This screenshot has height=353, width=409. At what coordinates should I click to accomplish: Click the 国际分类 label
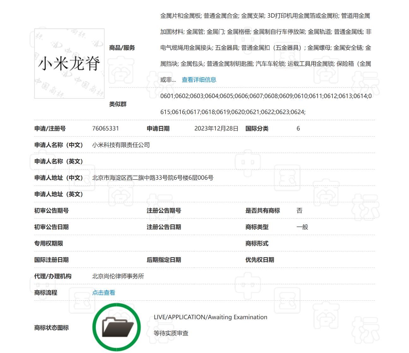click(x=257, y=128)
